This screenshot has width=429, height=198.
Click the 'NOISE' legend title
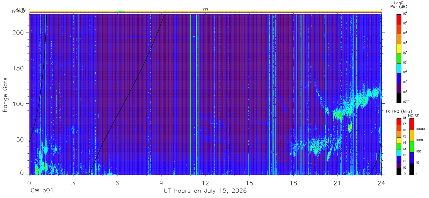(x=414, y=116)
